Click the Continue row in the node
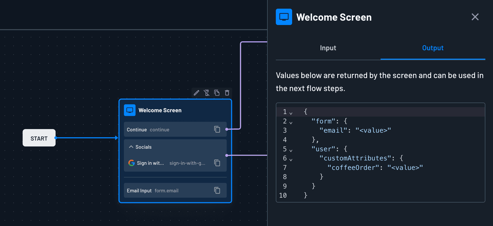This screenshot has width=493, height=226. point(175,129)
